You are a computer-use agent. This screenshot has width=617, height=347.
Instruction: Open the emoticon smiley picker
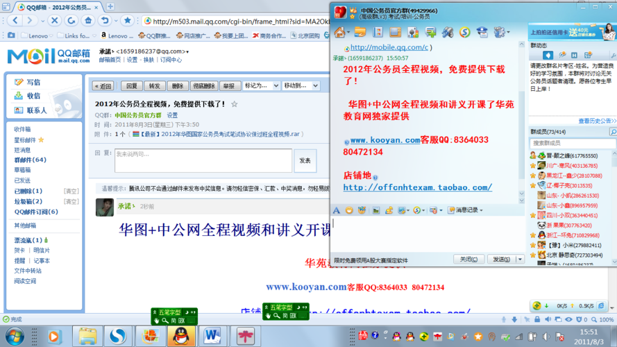(x=349, y=210)
